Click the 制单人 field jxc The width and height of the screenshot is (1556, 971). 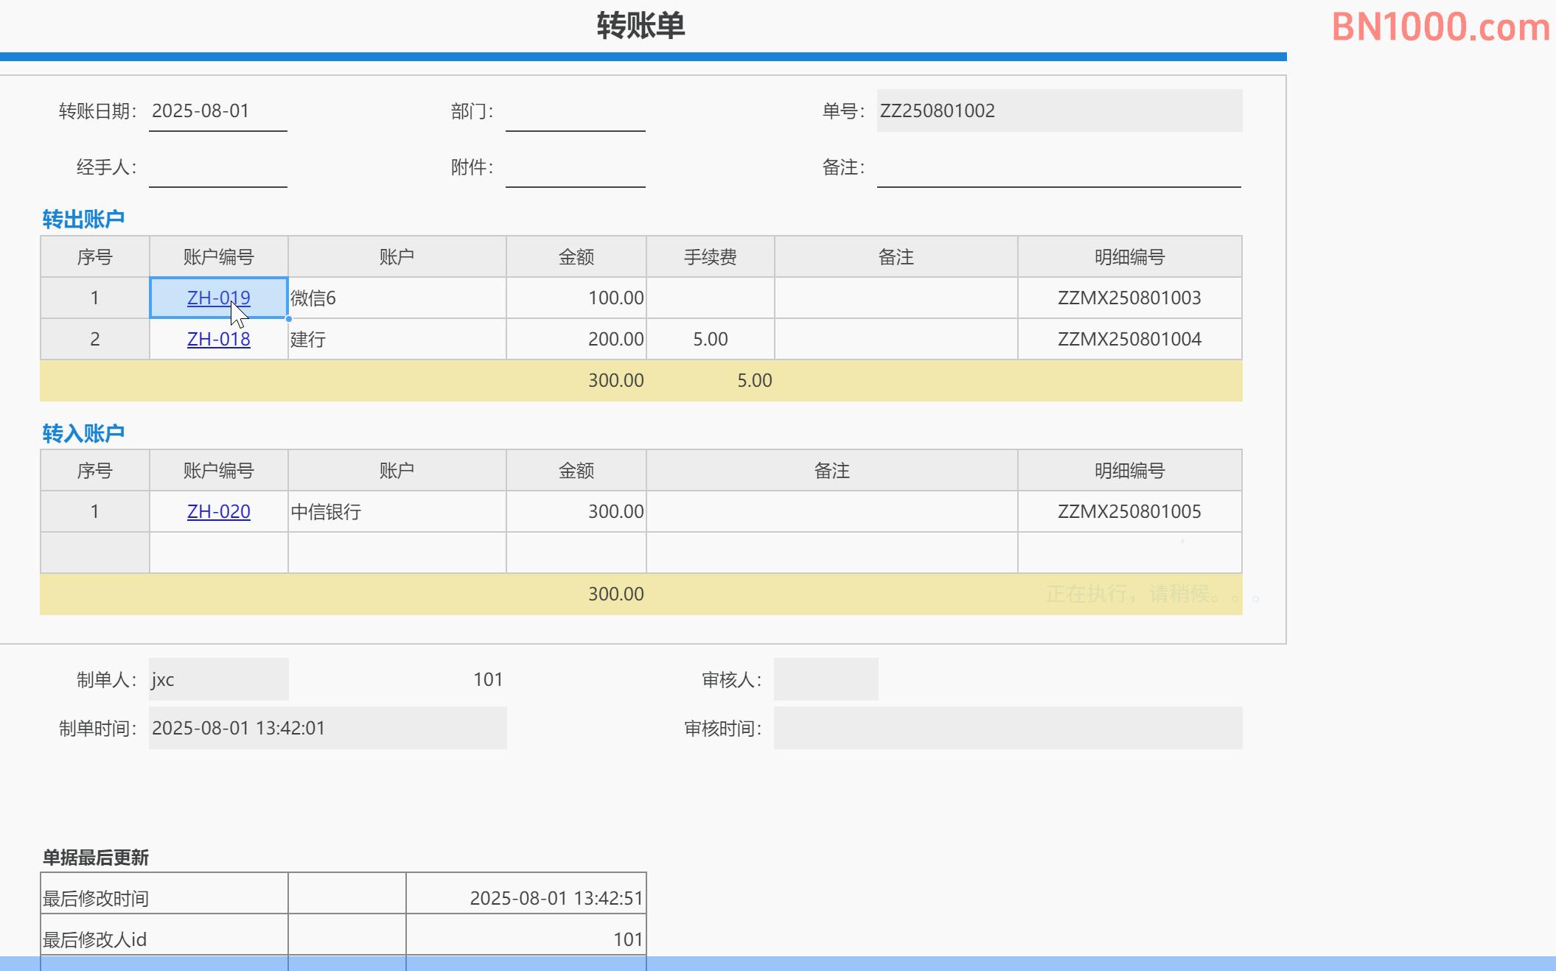pos(219,679)
